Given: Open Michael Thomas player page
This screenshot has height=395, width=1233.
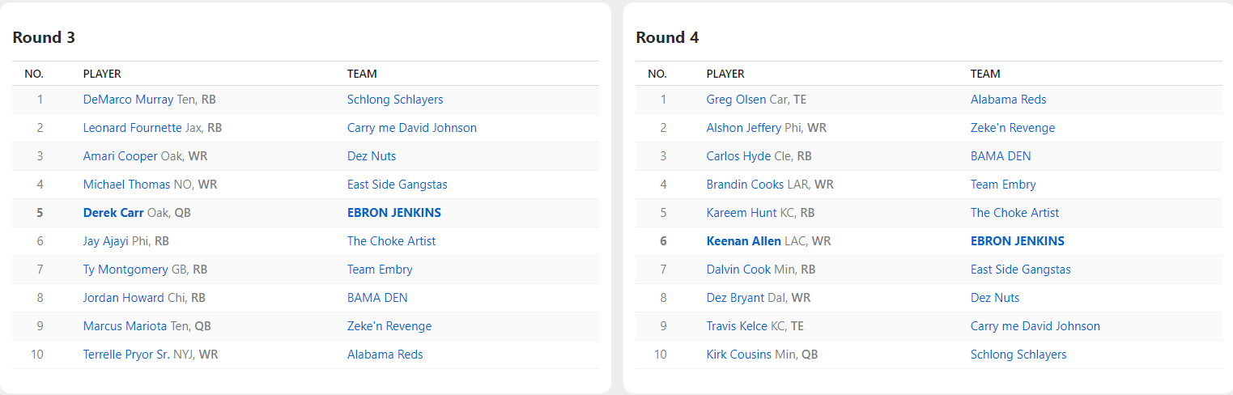Looking at the screenshot, I should (x=126, y=185).
